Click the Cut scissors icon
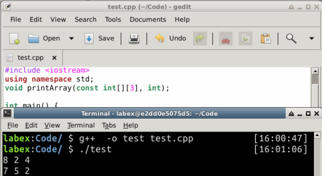This screenshot has height=176, width=322. point(225,39)
